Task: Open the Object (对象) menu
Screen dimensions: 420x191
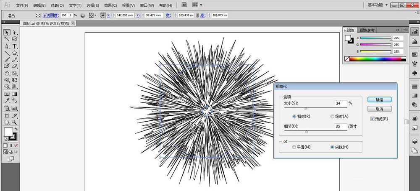Action: click(57, 5)
